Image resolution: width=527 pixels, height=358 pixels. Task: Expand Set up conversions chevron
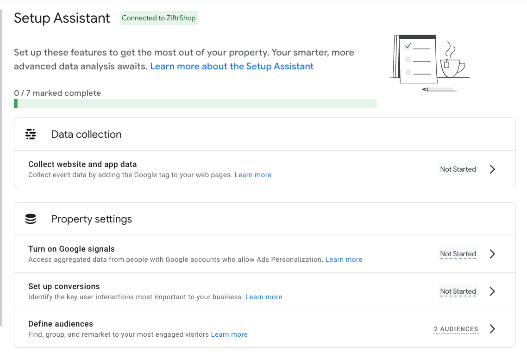tap(492, 291)
